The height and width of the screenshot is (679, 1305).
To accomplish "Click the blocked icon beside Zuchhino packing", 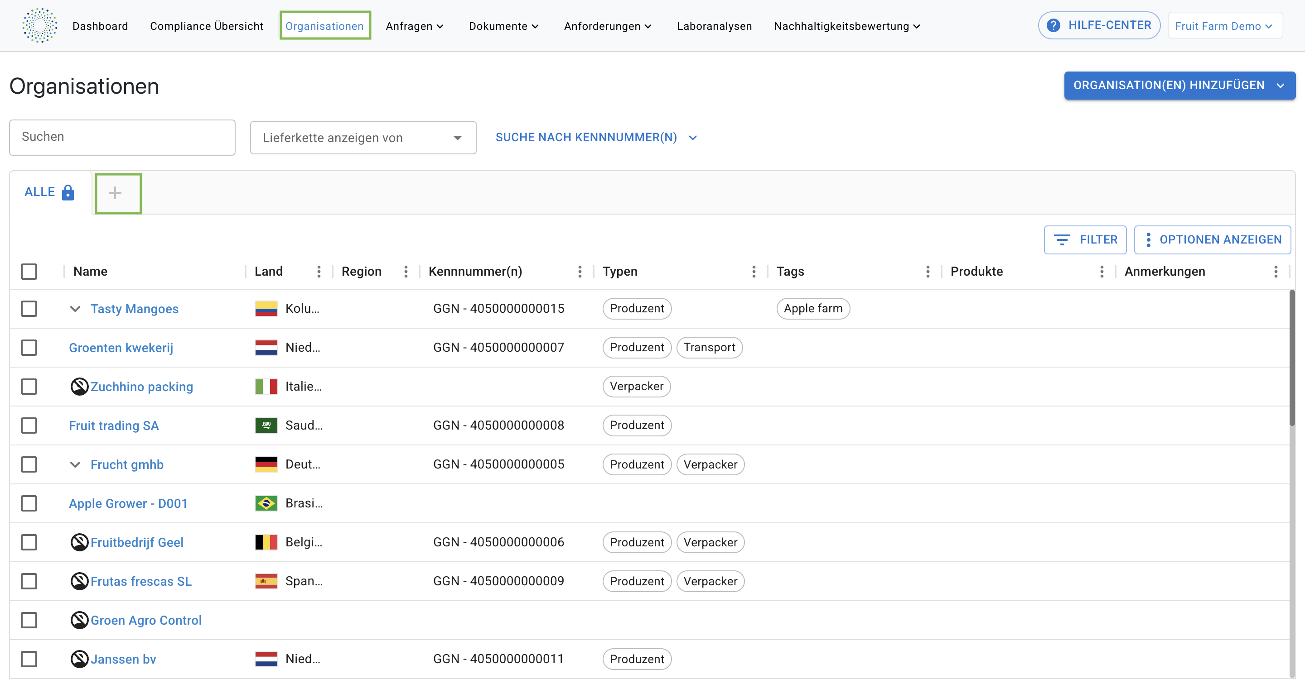I will point(79,387).
